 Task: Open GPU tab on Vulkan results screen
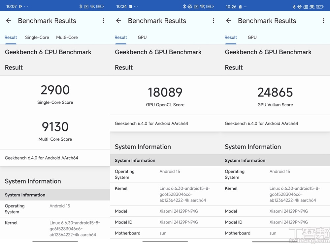click(252, 38)
